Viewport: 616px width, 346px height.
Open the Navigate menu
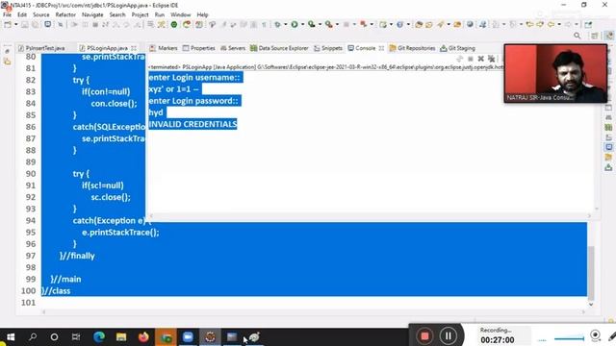click(x=92, y=14)
